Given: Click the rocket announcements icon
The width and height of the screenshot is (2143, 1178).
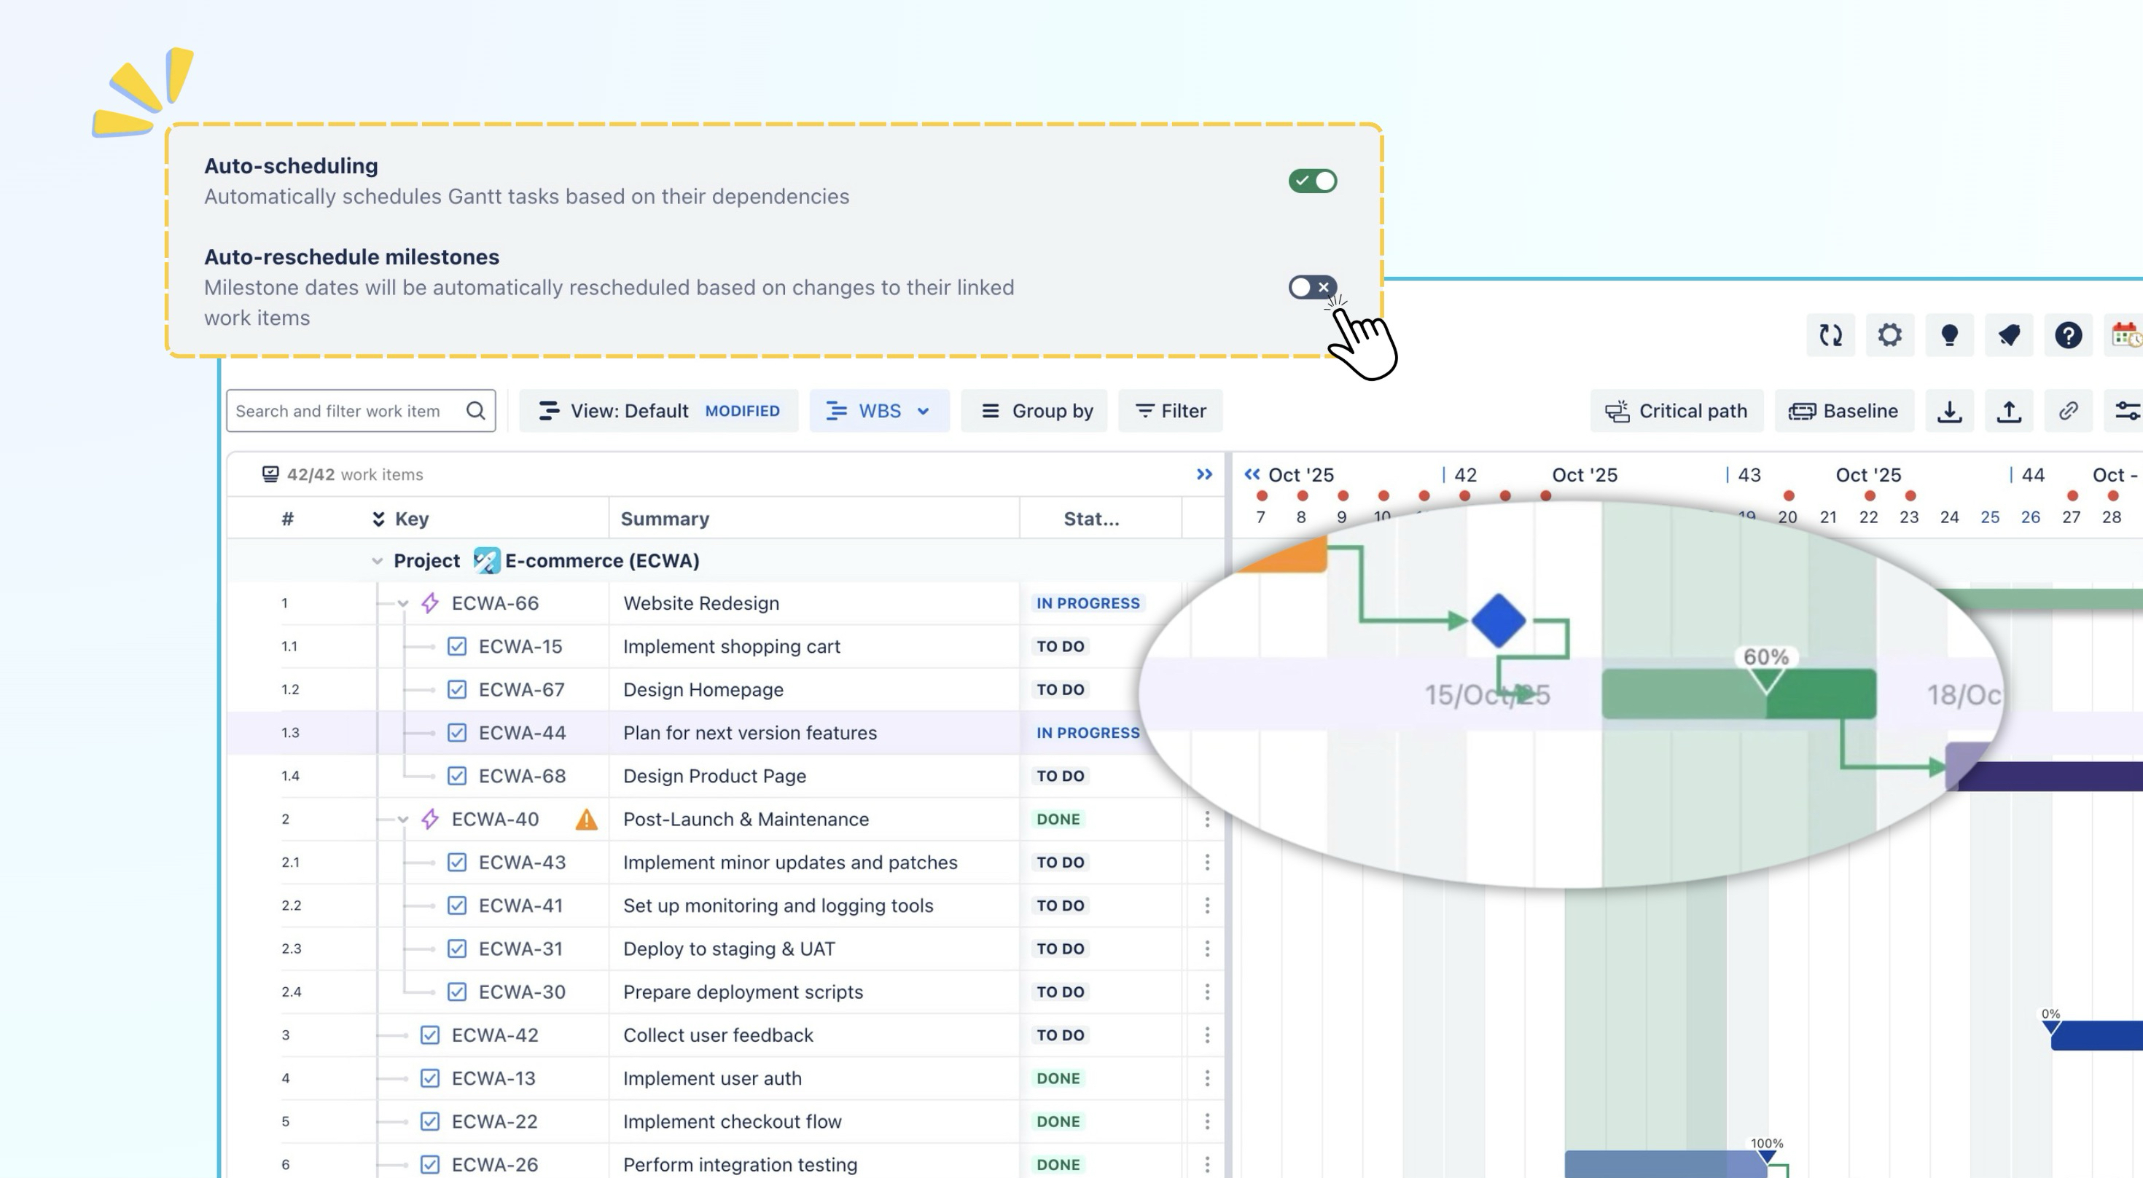Looking at the screenshot, I should click(x=2009, y=335).
